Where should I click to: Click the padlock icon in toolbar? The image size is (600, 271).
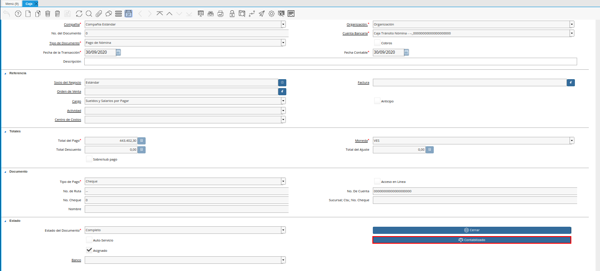point(232,14)
